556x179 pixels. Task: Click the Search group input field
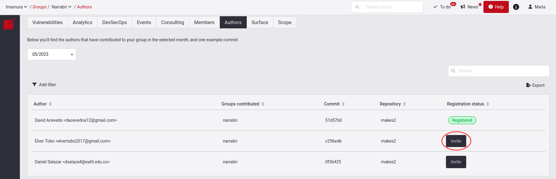387,7
